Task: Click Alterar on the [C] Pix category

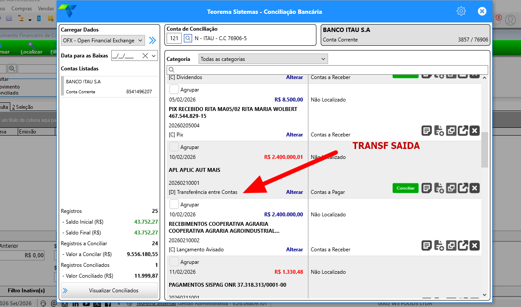Action: click(294, 135)
